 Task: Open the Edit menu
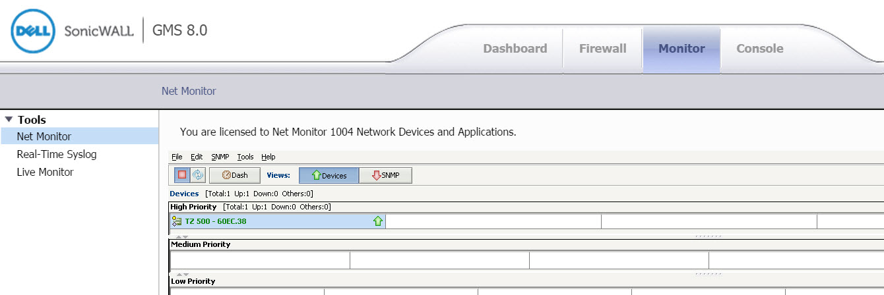[197, 157]
